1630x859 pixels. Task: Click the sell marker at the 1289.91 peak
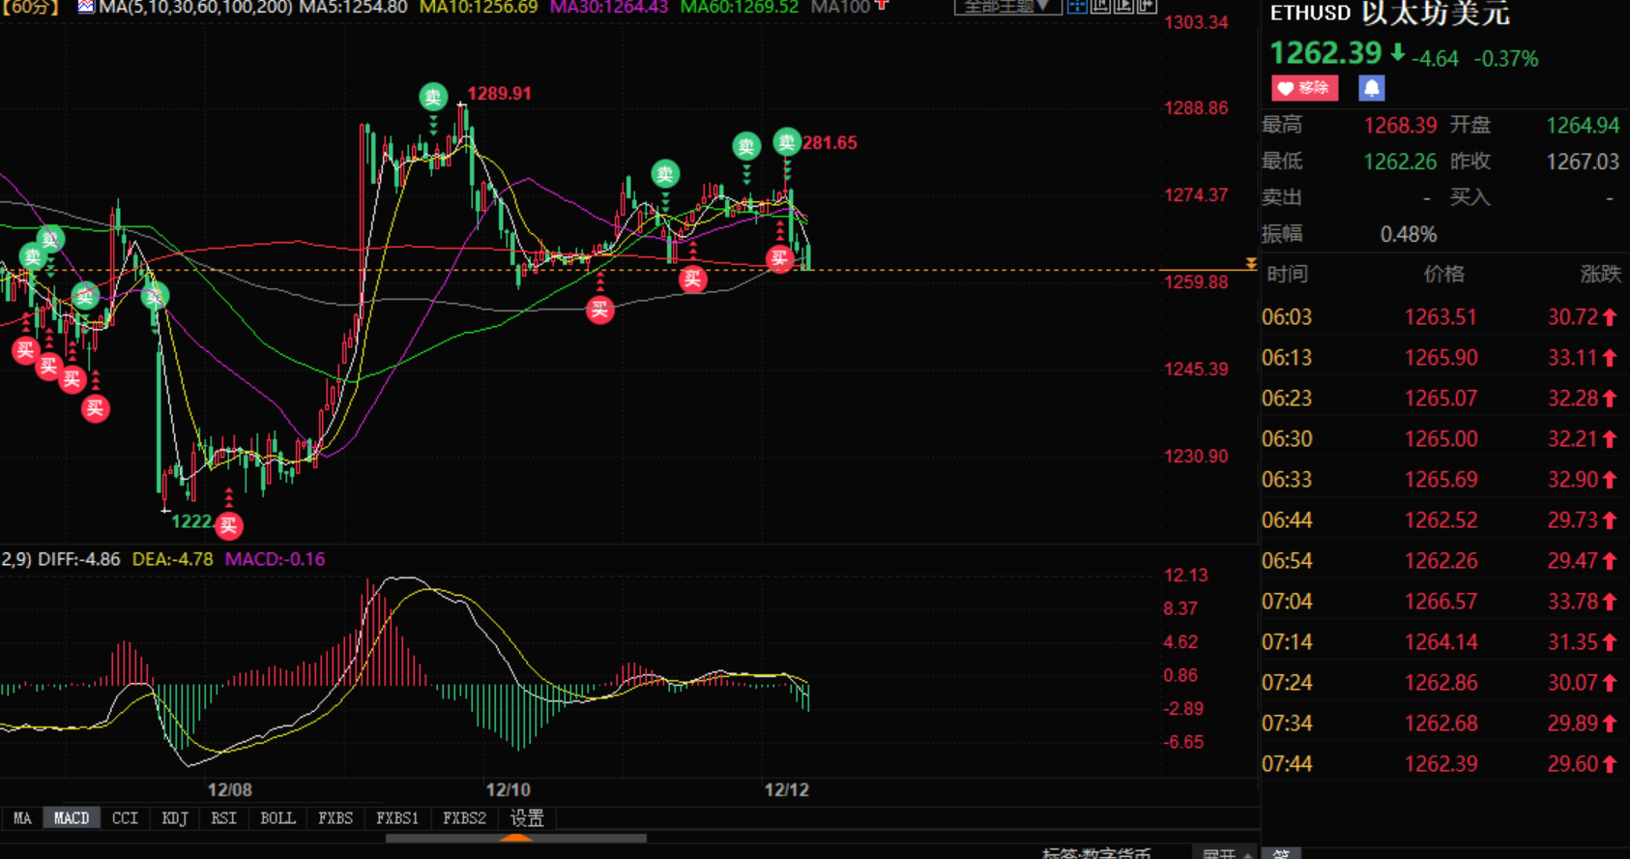(x=433, y=97)
